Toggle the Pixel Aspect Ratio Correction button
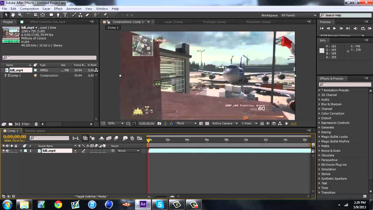Viewport: 373px width, 210px height. [262, 123]
